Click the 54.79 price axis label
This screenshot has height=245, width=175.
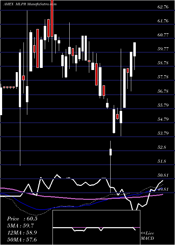(x=163, y=119)
